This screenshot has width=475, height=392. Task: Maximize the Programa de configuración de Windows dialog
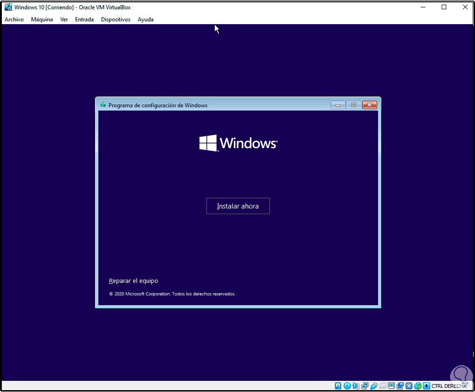(353, 105)
